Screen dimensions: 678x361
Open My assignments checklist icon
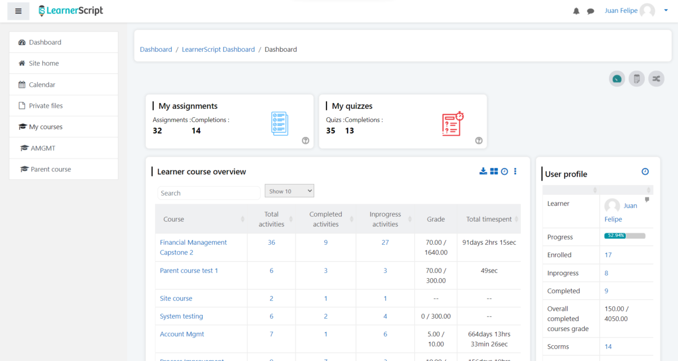coord(280,124)
